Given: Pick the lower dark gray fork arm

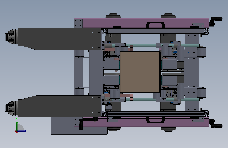Looking at the screenshot, I should tap(60, 106).
